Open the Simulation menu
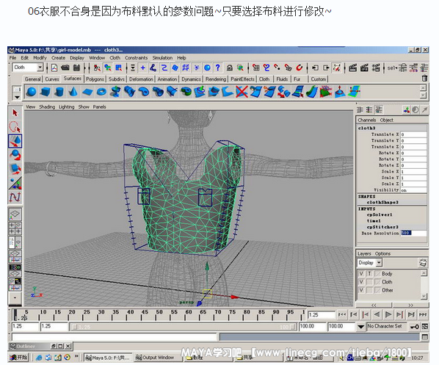This screenshot has width=439, height=365. (x=162, y=58)
